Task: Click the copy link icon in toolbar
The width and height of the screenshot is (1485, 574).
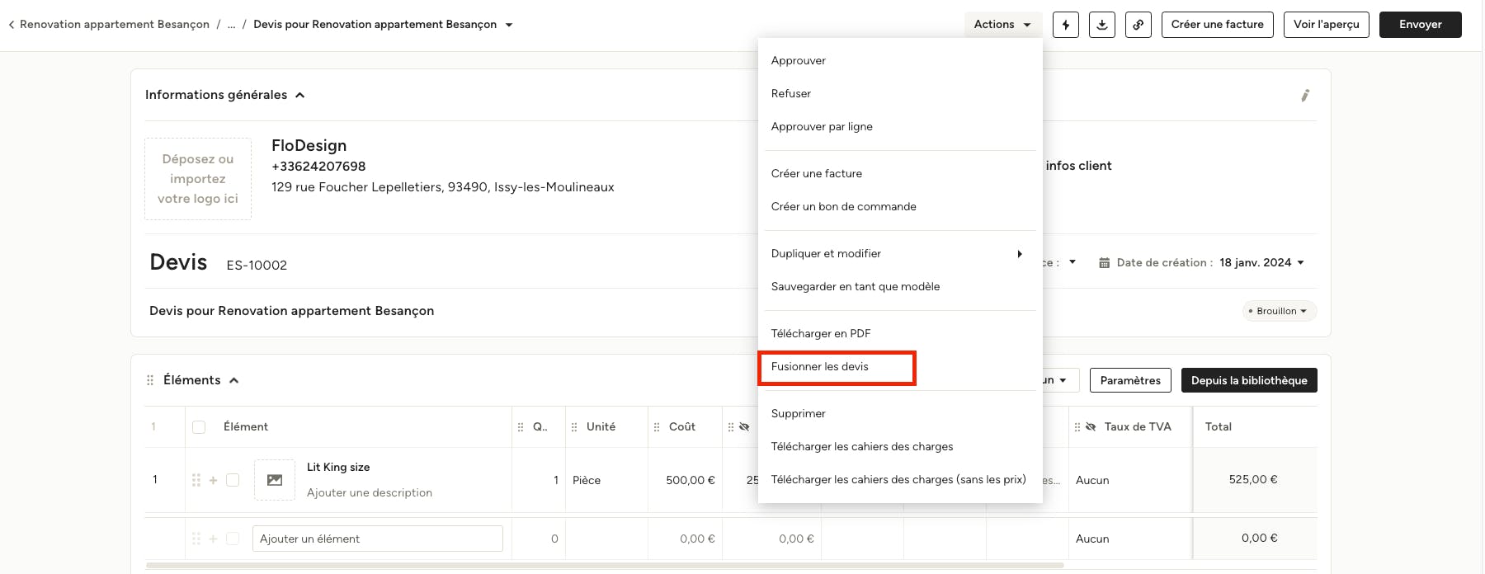Action: click(x=1138, y=25)
